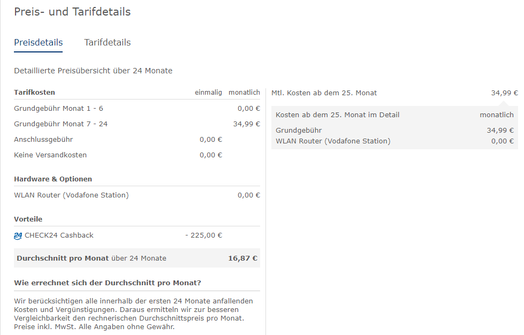Click the Grundgebühr Monat 7 - 24 row
Viewport: 524px width, 335px height.
pyautogui.click(x=137, y=124)
